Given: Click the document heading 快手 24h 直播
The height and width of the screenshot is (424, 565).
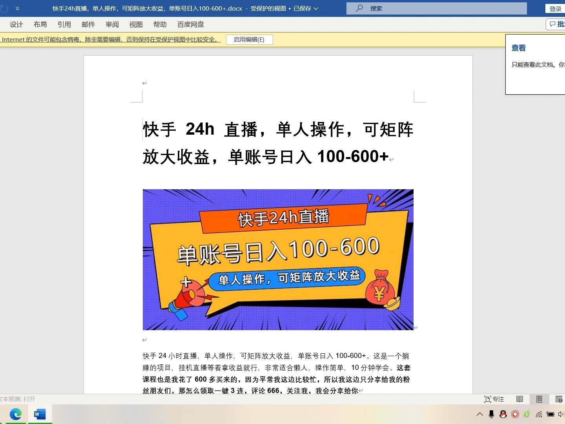Looking at the screenshot, I should pos(278,130).
